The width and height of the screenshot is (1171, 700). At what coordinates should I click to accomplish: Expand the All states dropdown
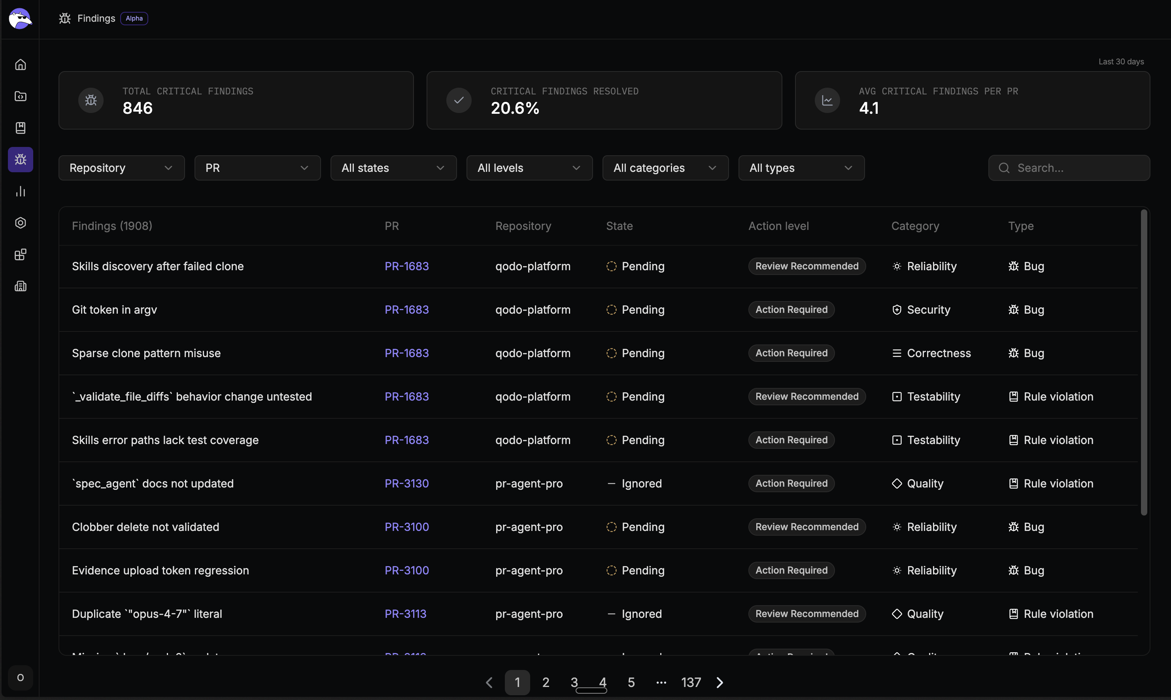[x=393, y=168]
